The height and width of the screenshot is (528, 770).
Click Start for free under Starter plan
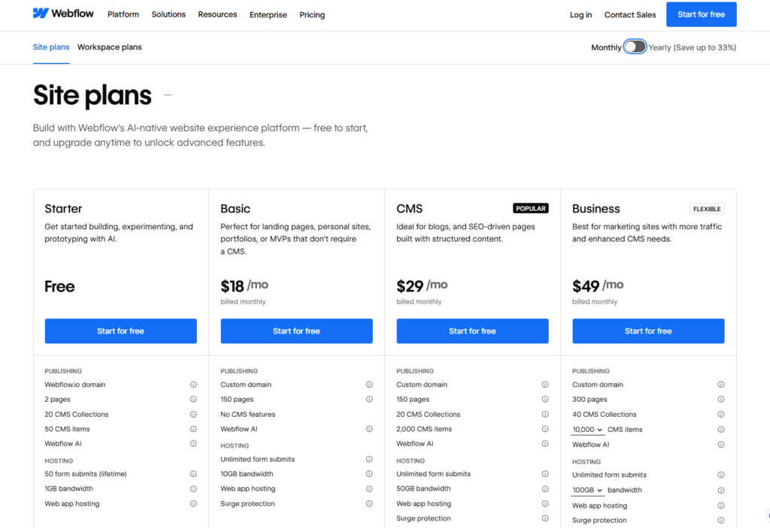121,330
